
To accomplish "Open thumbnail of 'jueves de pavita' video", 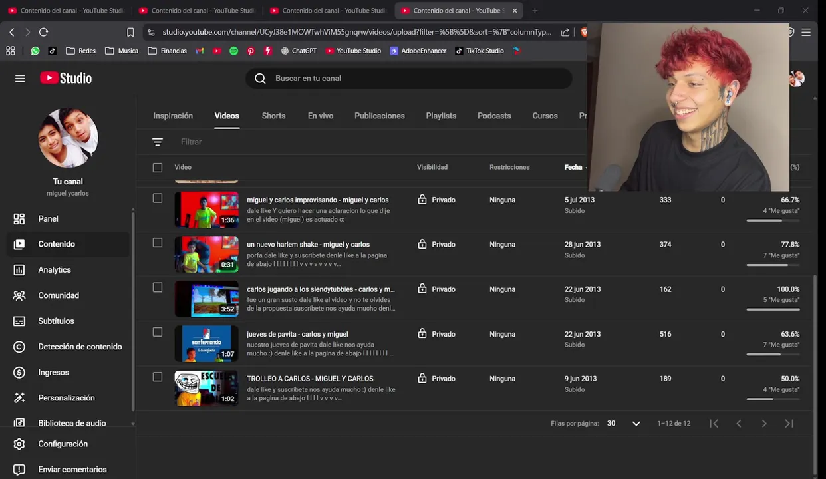I will 206,343.
